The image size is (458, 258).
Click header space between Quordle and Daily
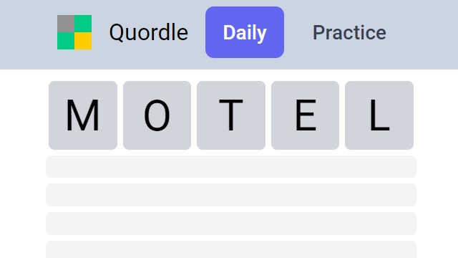point(197,32)
